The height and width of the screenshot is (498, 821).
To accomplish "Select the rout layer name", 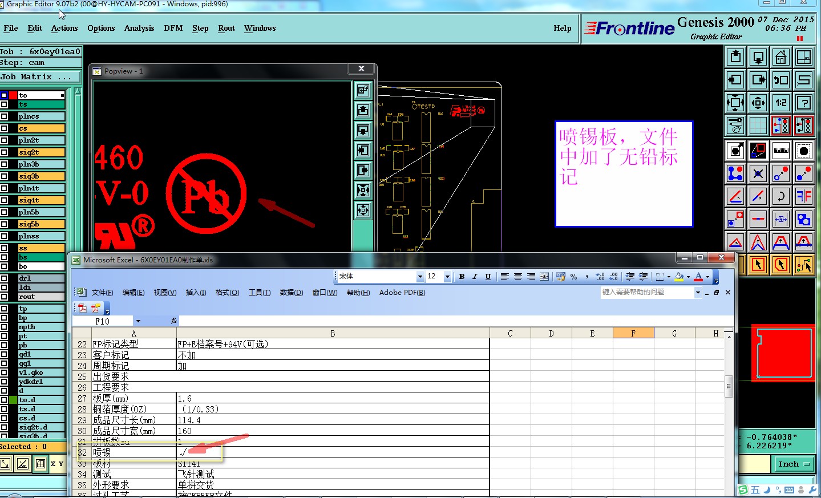I will (41, 297).
